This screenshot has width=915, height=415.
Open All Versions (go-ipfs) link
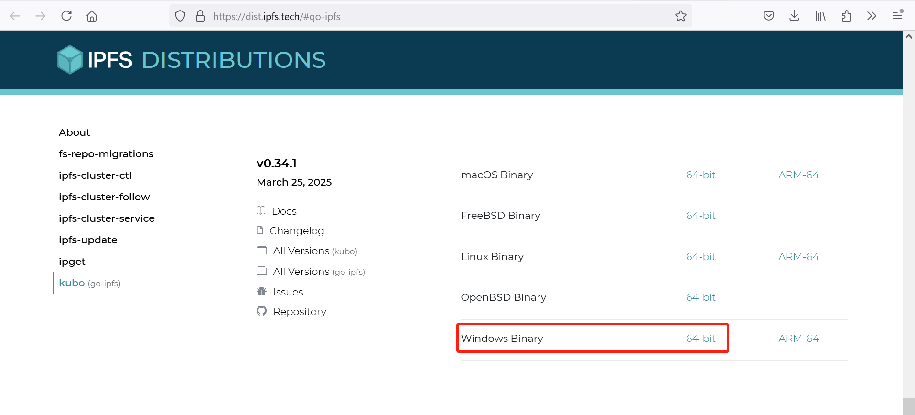coord(319,272)
